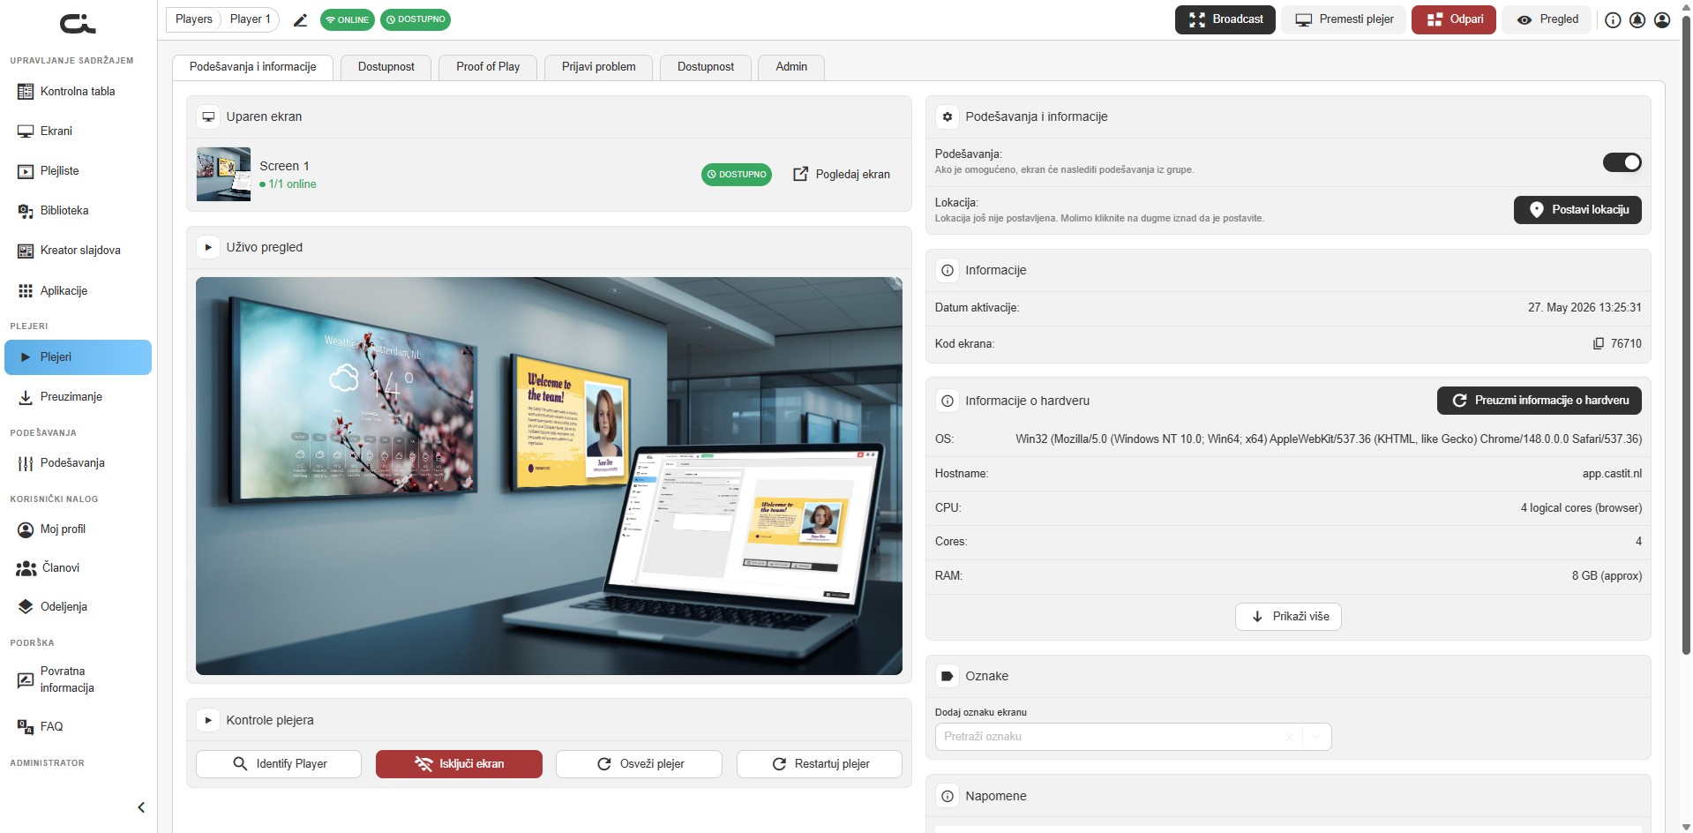
Task: Open Podešavanja sliders item in sidebar
Action: tap(78, 463)
